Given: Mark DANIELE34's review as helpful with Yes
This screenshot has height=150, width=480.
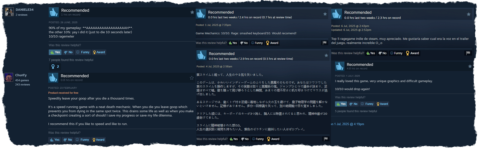Looking at the screenshot, I should pyautogui.click(x=55, y=52).
